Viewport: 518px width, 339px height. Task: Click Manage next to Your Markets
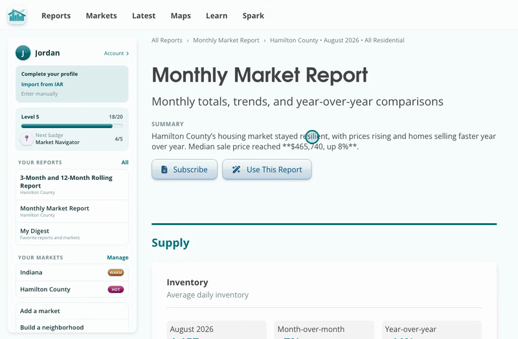(118, 257)
